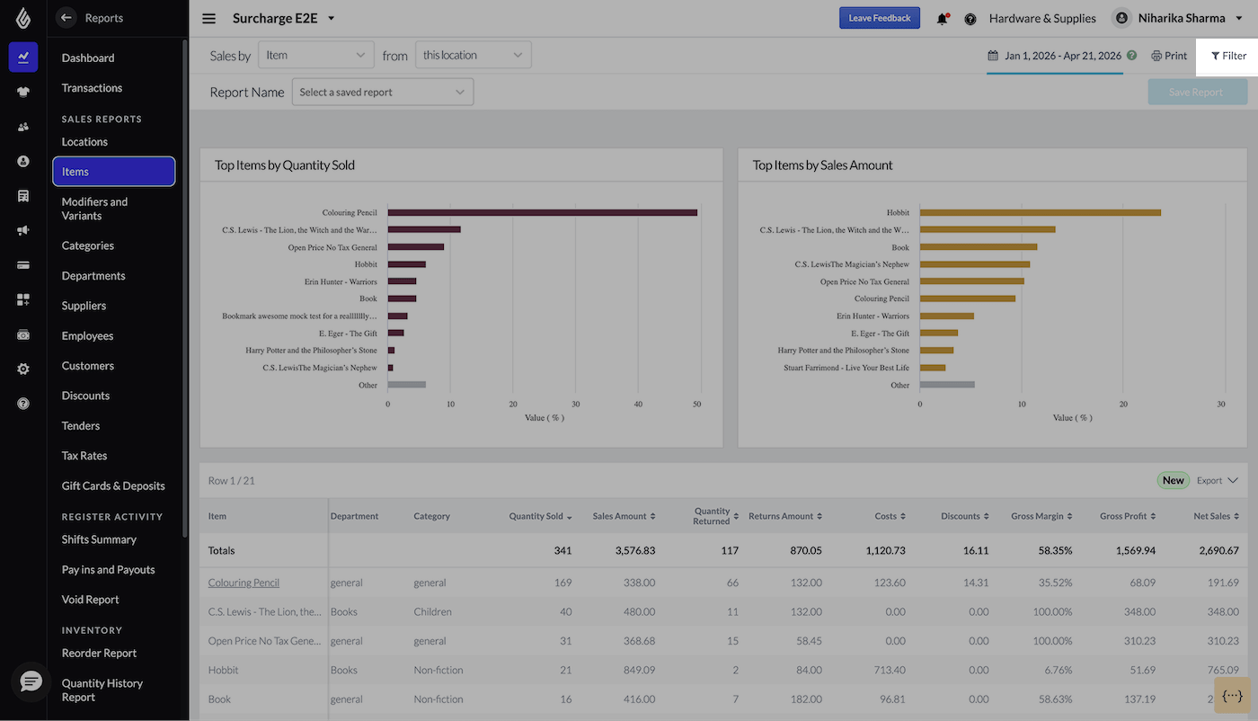Open the Help question icon in rail

pyautogui.click(x=23, y=404)
